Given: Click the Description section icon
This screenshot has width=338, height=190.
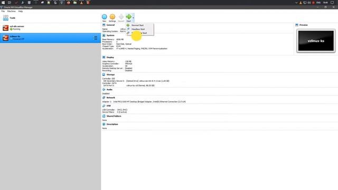Looking at the screenshot, I should point(104,125).
